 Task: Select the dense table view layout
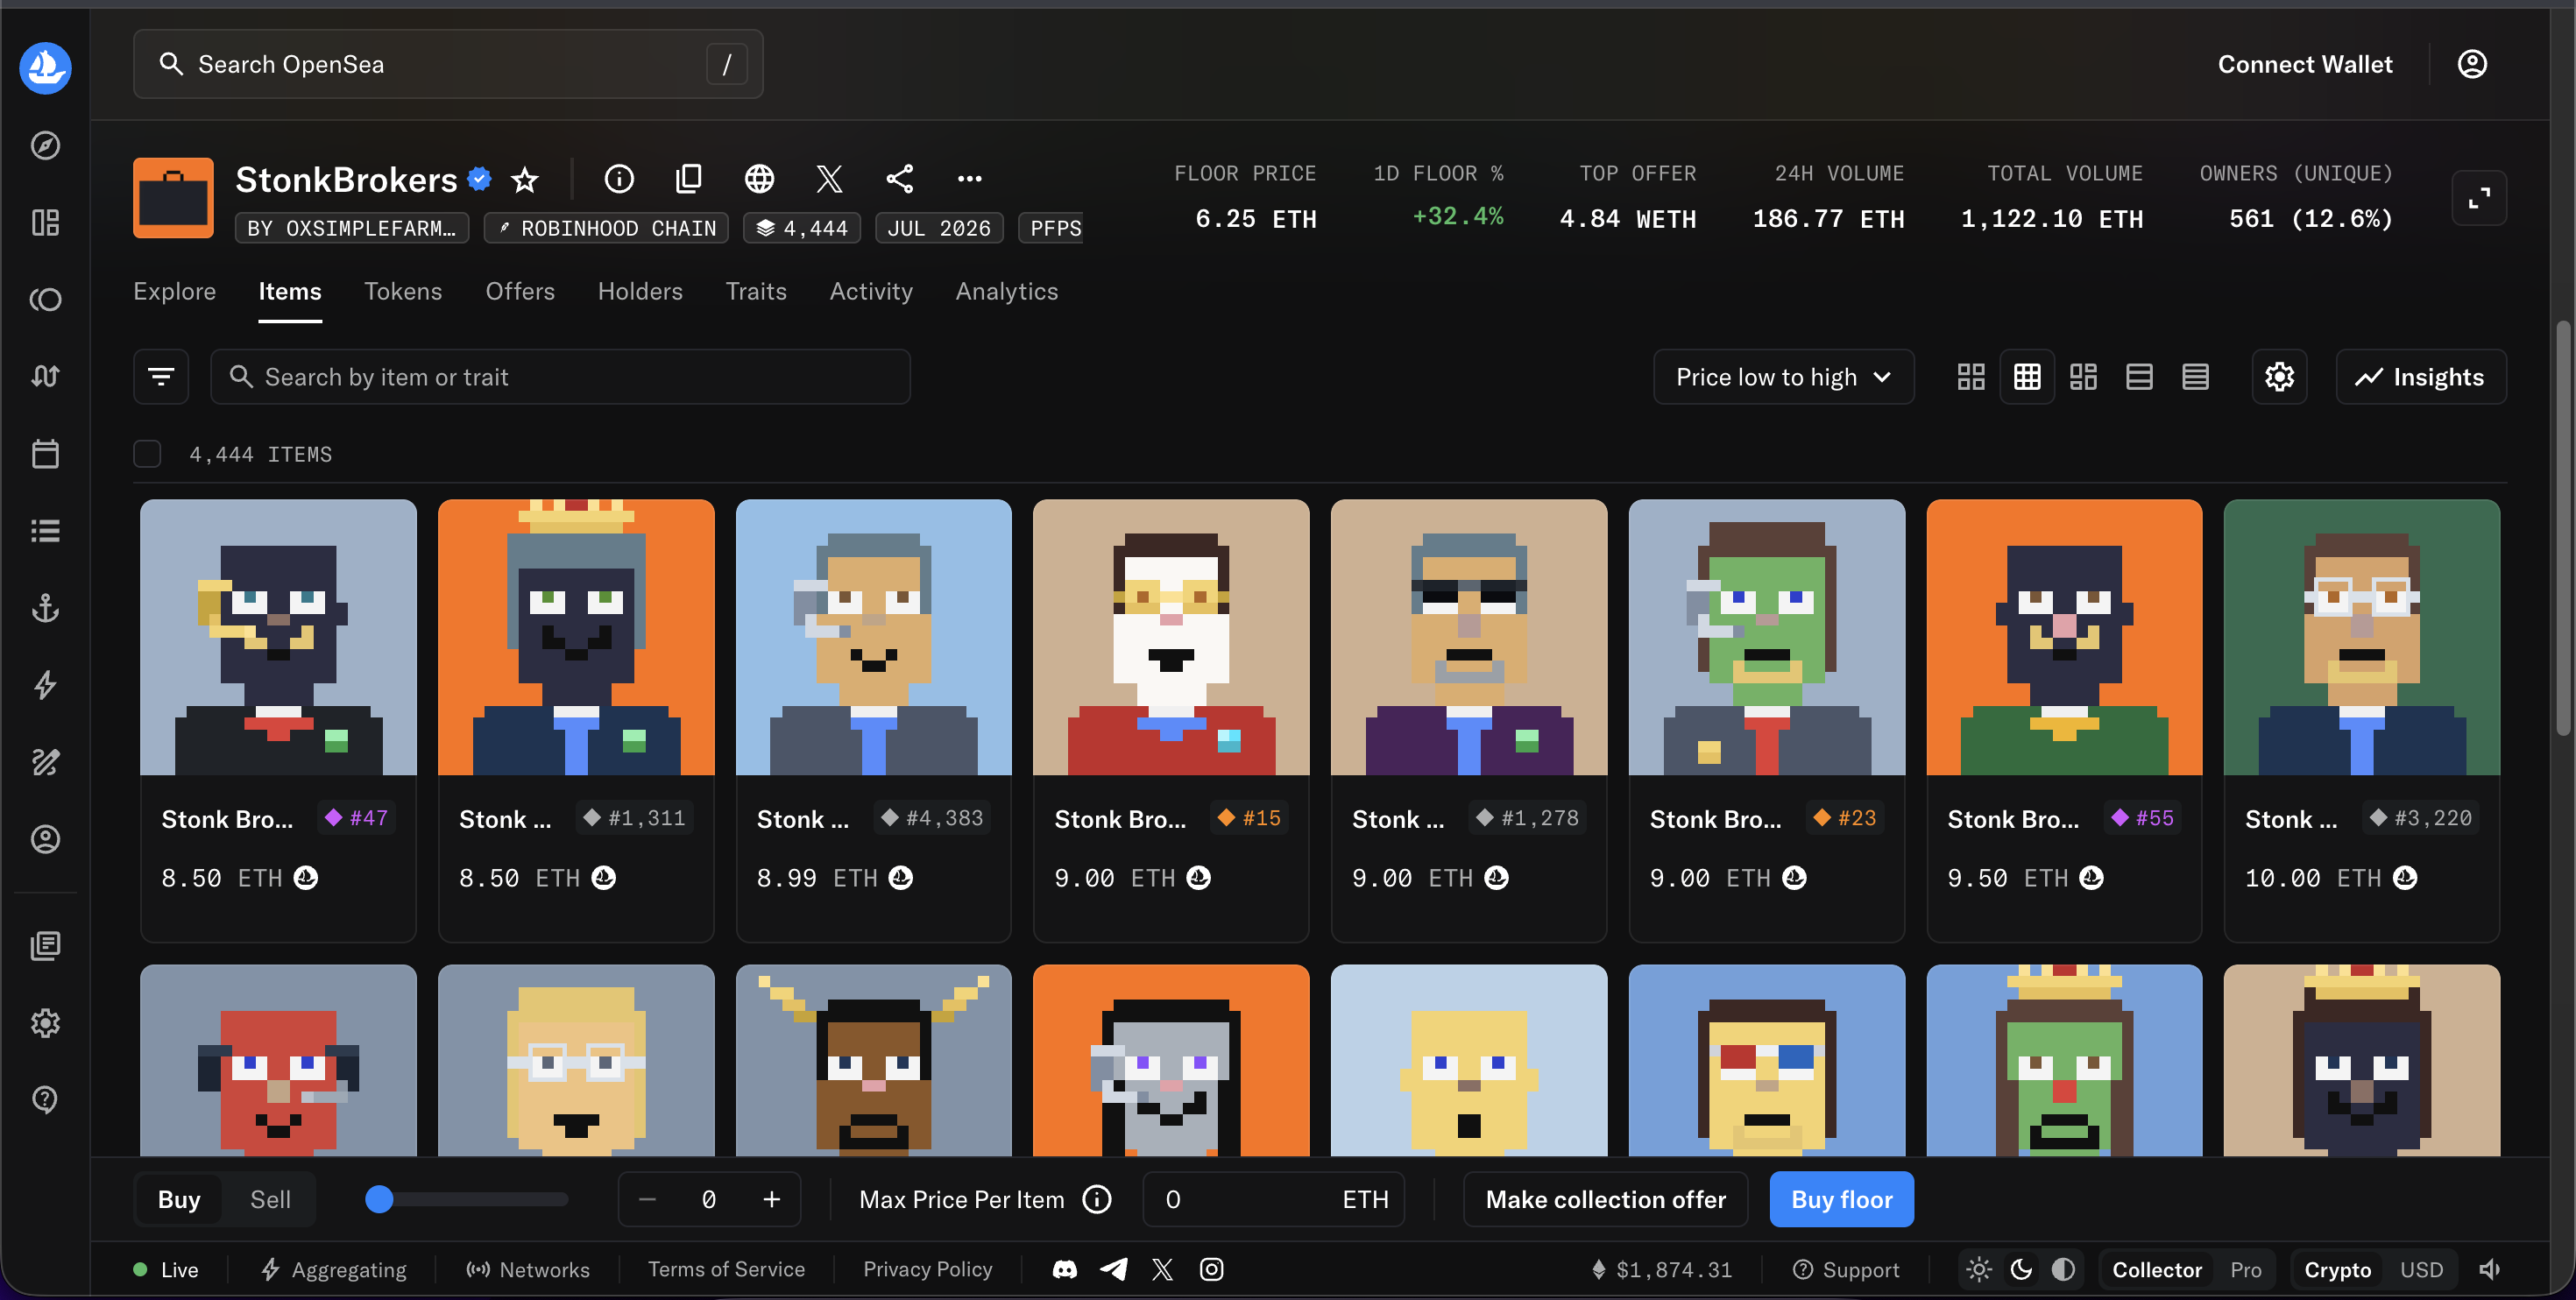coord(2195,377)
